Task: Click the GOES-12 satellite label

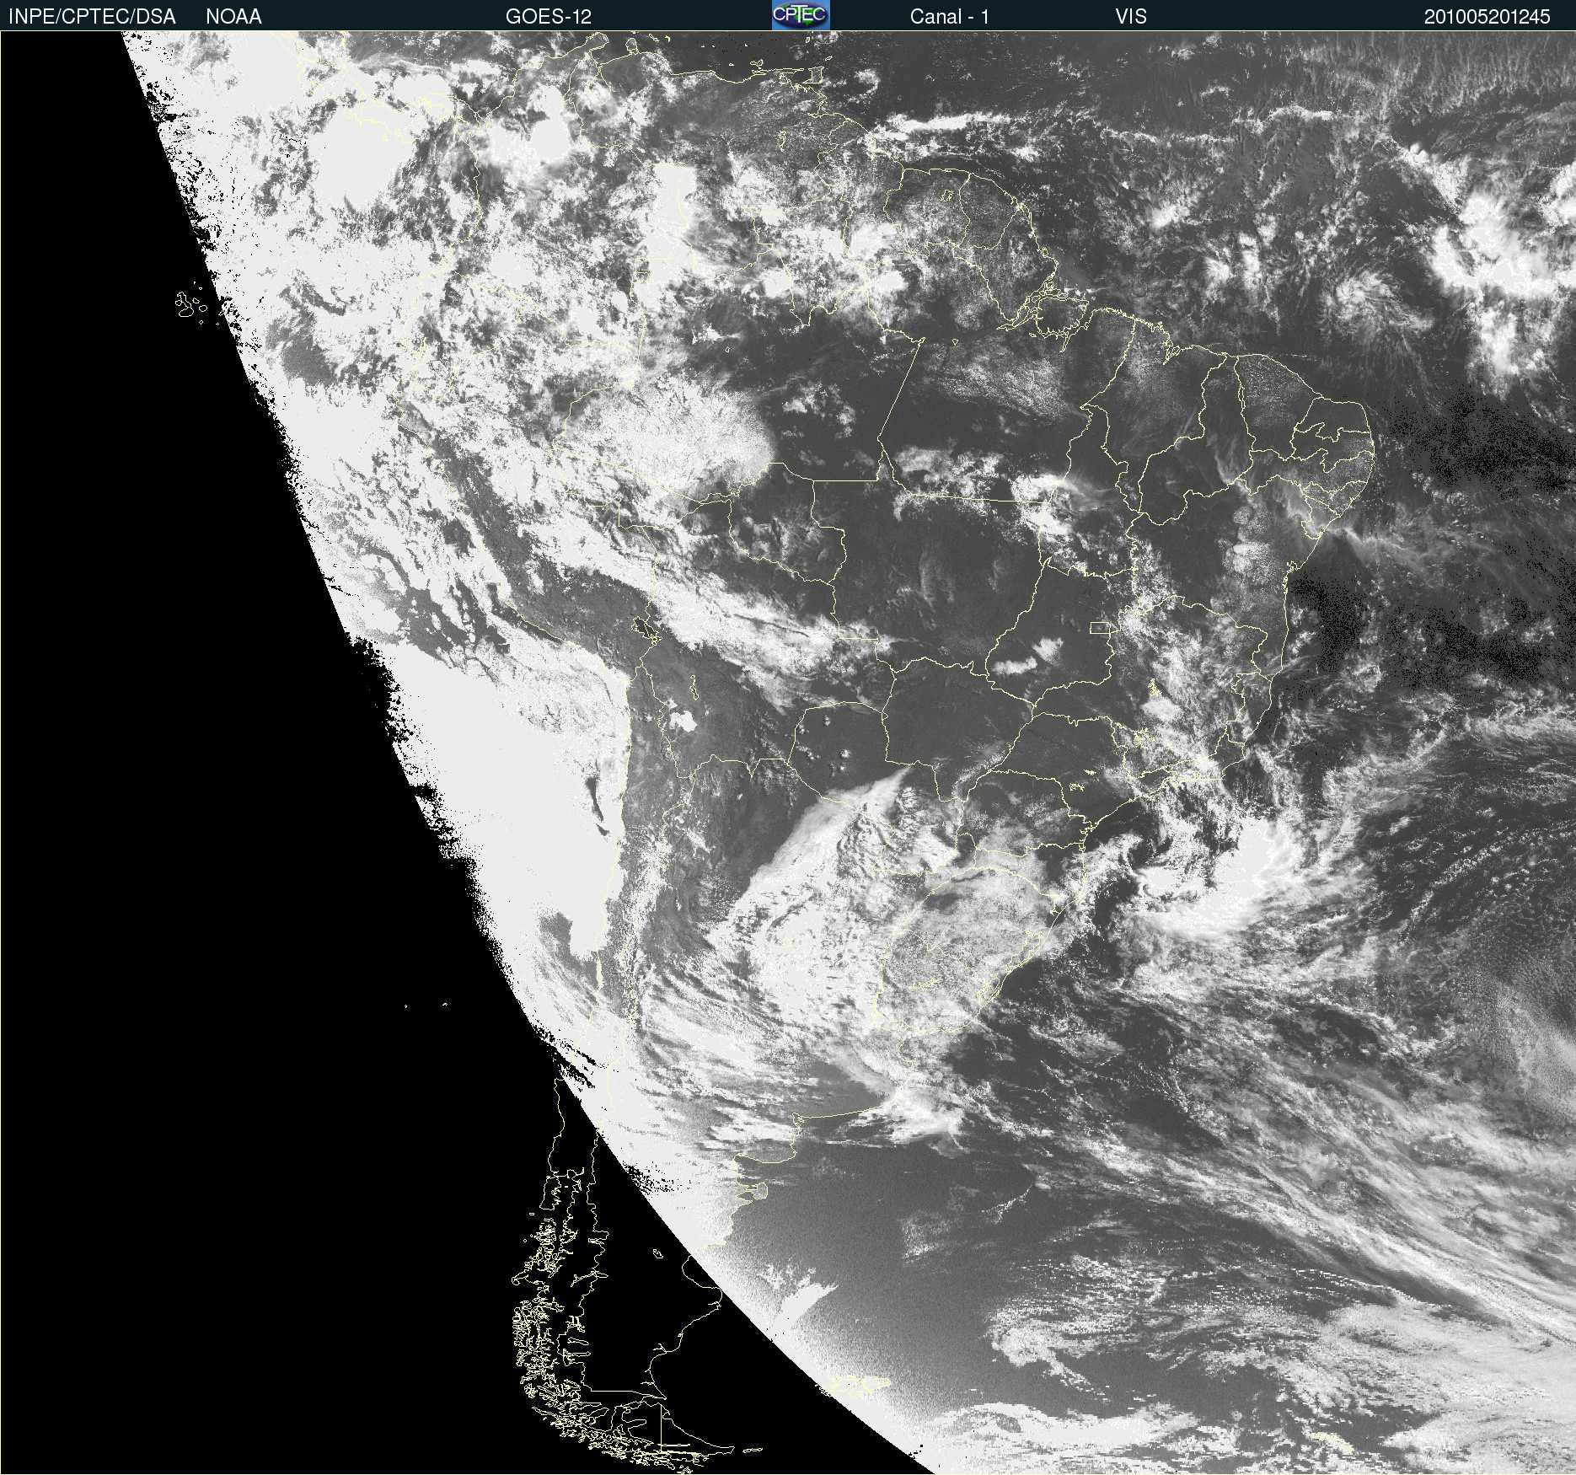Action: (548, 17)
